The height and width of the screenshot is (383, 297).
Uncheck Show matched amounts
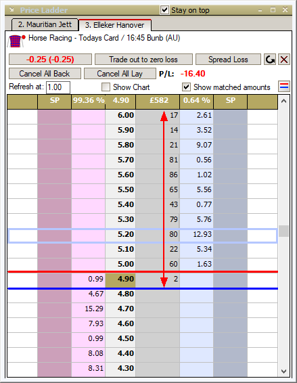click(186, 87)
